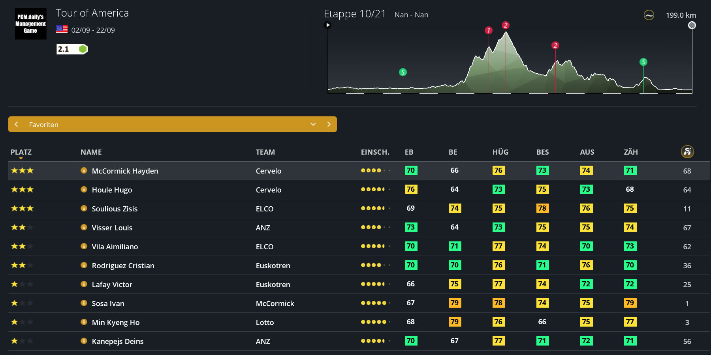Click the first category 1 climb marker
Image resolution: width=711 pixels, height=355 pixels.
click(x=489, y=30)
